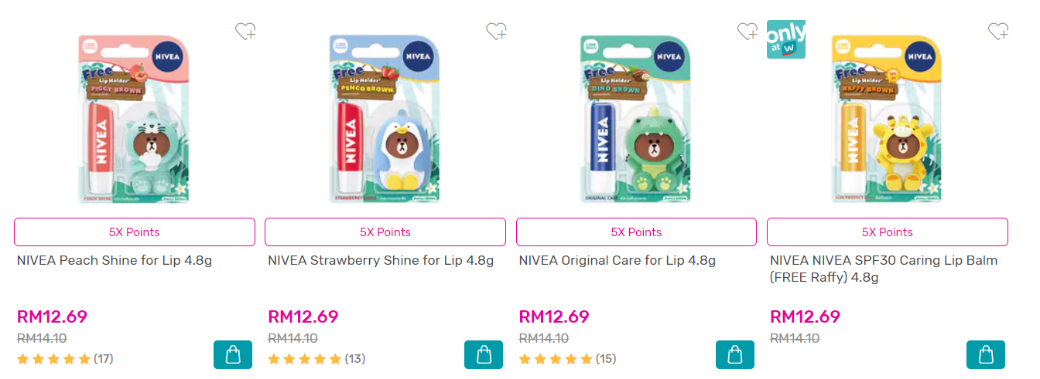Add Peach Shine lip balm to wishlist
Image resolution: width=1040 pixels, height=379 pixels.
coord(245,31)
